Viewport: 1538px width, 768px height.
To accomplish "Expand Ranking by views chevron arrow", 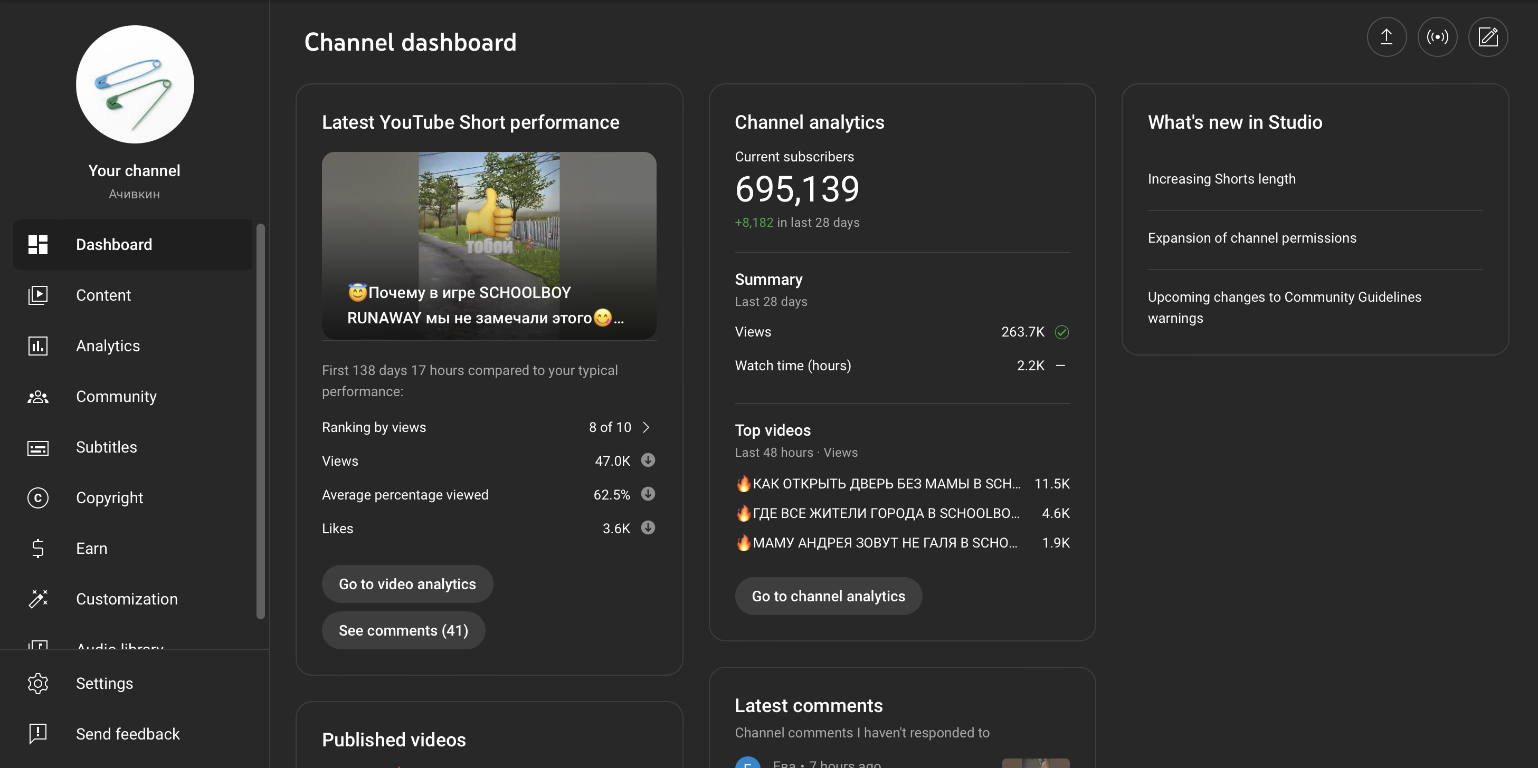I will (646, 427).
